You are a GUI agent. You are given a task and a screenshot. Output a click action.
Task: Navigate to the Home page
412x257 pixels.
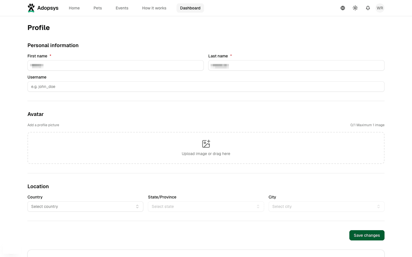tap(74, 8)
